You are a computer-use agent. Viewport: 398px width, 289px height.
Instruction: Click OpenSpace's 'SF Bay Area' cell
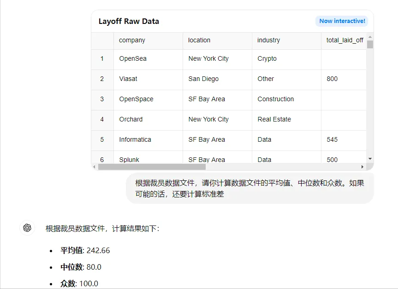pos(217,99)
